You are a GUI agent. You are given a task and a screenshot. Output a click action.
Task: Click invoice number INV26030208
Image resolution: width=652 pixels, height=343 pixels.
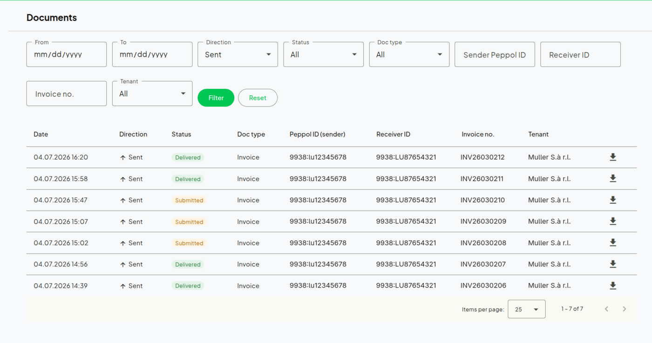point(483,243)
